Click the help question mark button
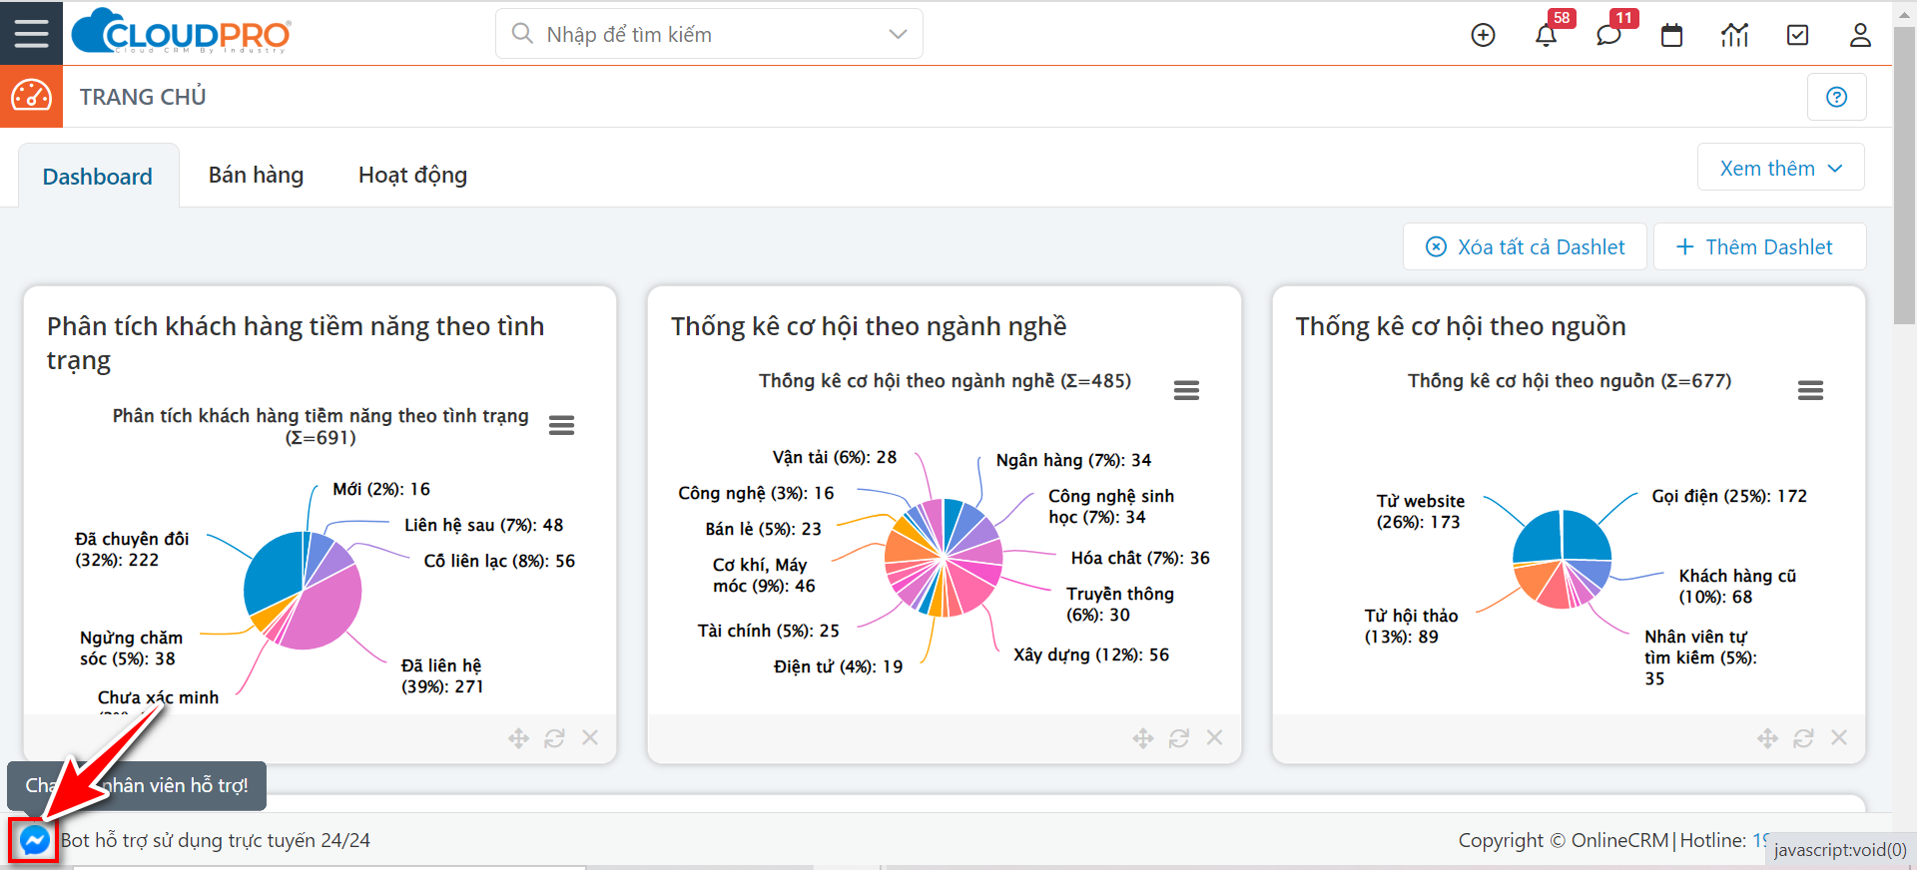 (x=1836, y=97)
